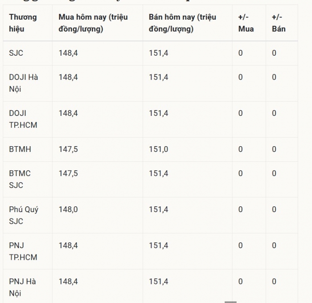Select the Thương hiệu column header

click(28, 23)
